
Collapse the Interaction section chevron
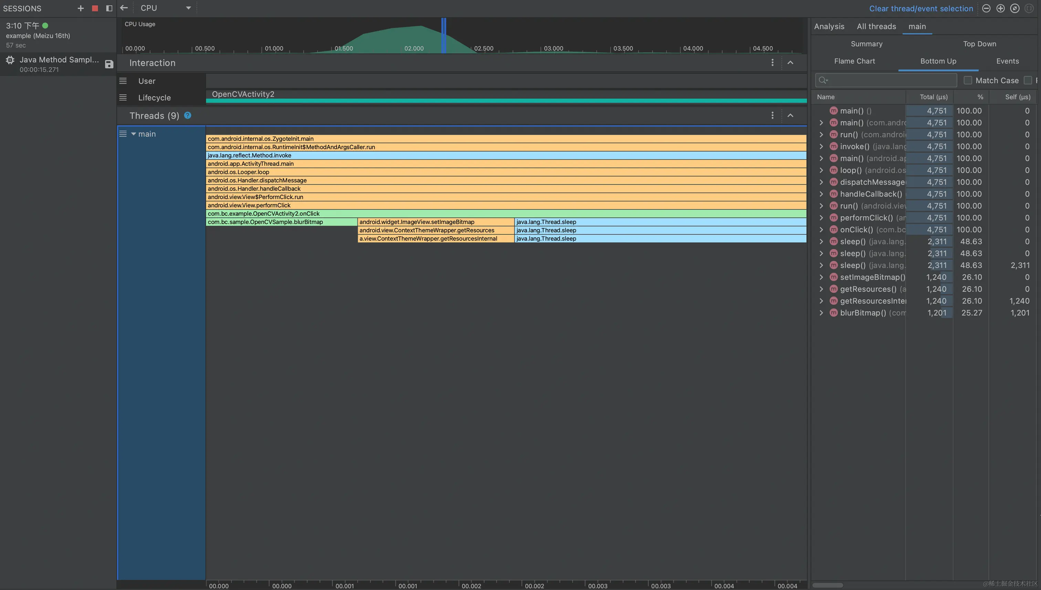click(790, 62)
